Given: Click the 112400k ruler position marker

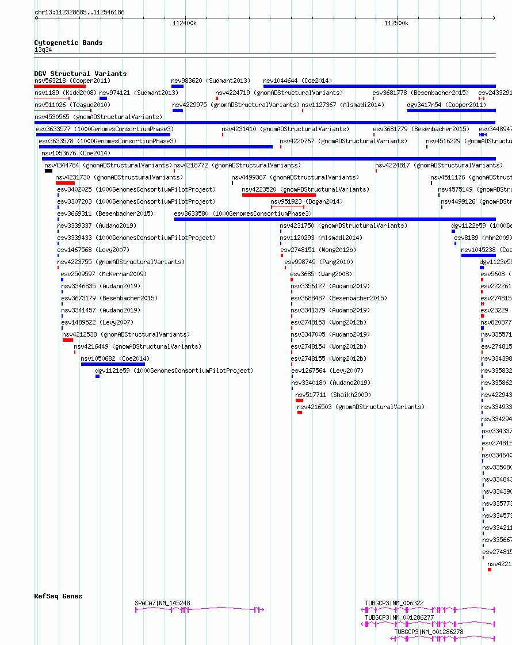Looking at the screenshot, I should (x=185, y=24).
